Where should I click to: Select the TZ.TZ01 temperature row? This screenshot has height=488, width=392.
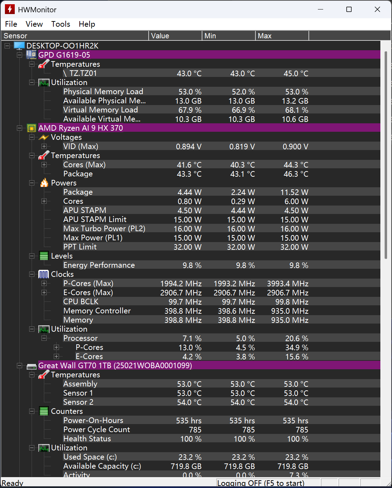pyautogui.click(x=221, y=73)
